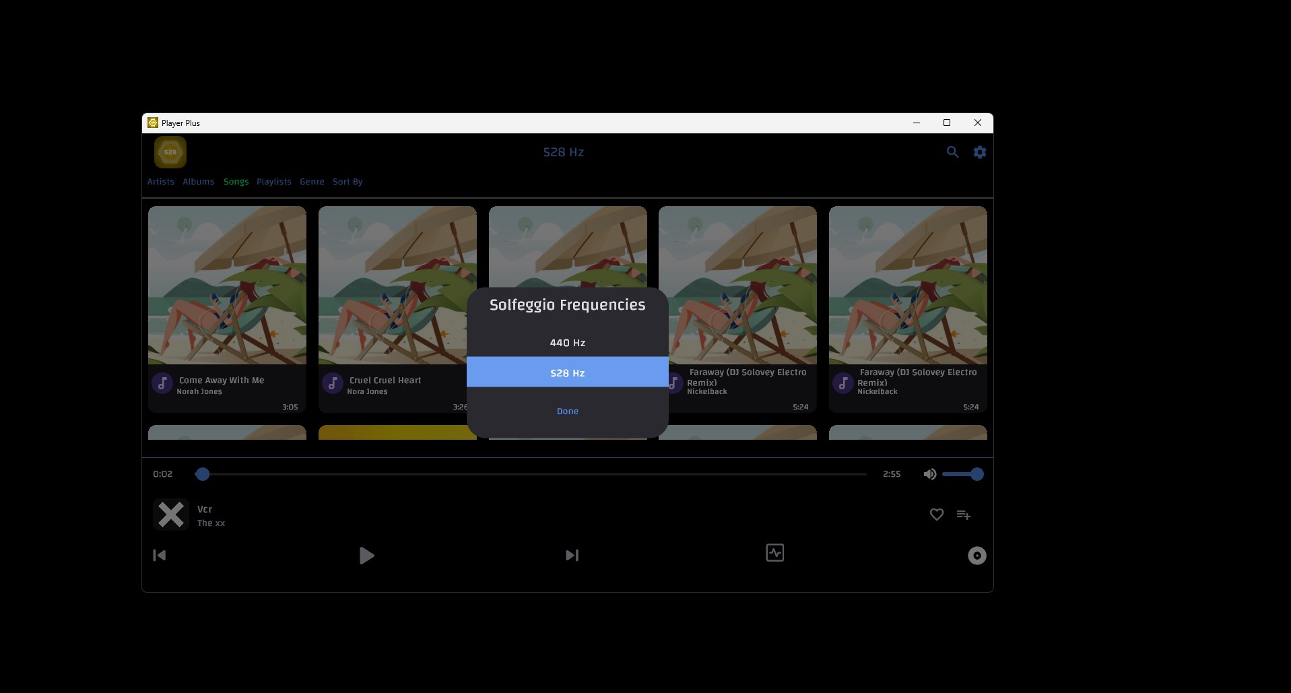Choose the highlighted 528 Hz option
The height and width of the screenshot is (693, 1291).
(x=568, y=372)
